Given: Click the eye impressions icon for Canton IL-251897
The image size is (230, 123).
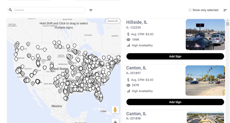Looking at the screenshot, I should tap(128, 85).
